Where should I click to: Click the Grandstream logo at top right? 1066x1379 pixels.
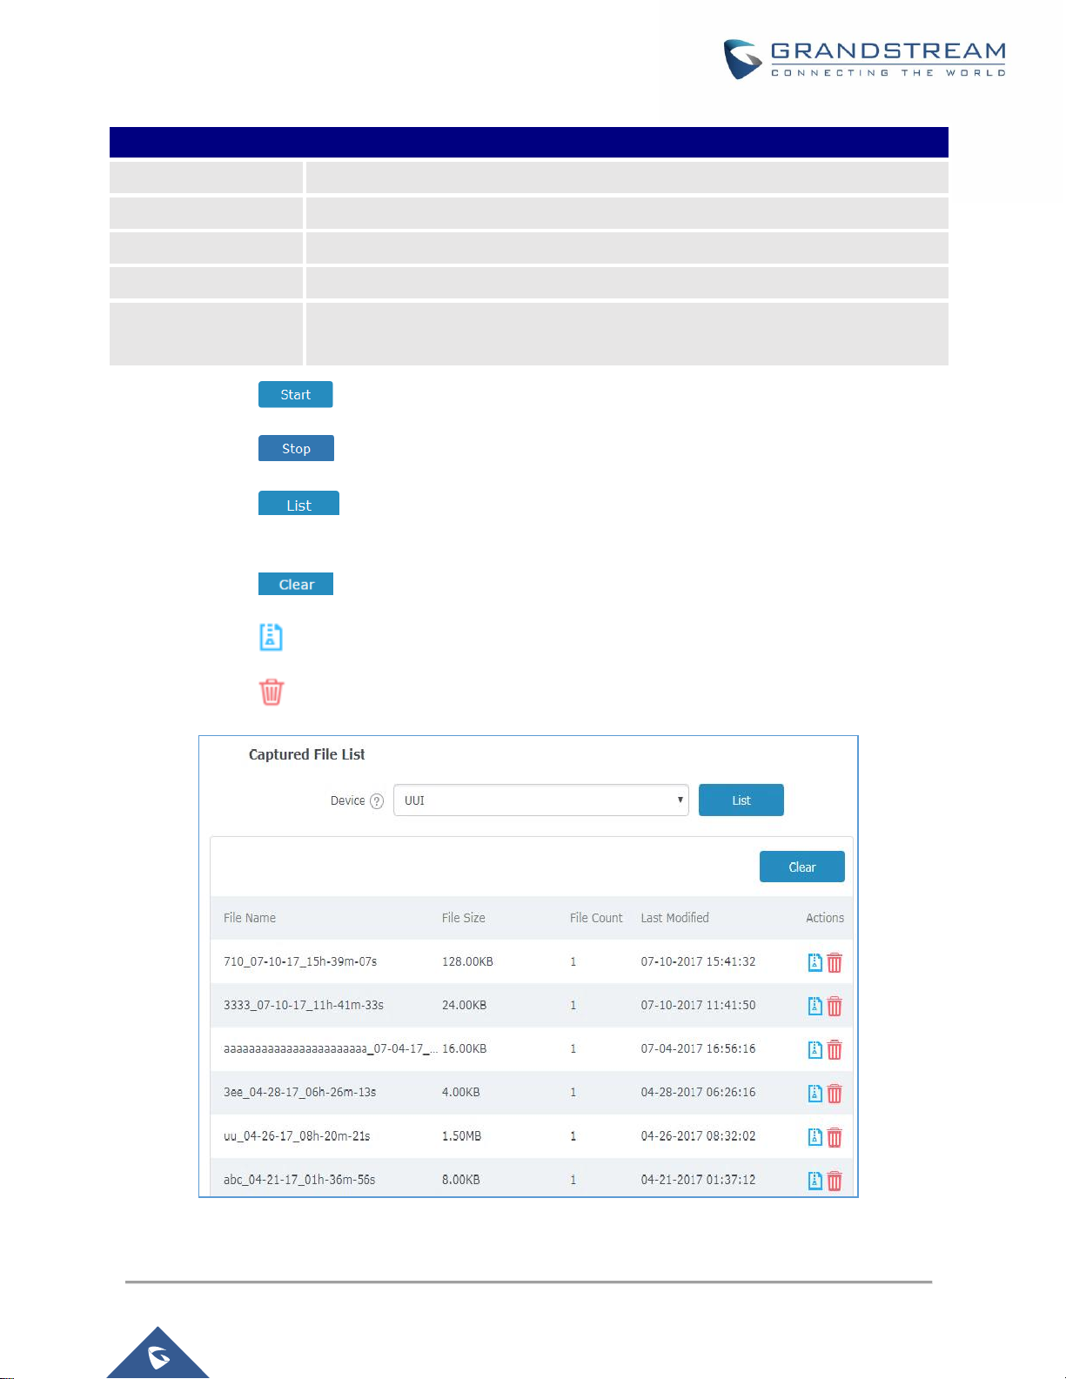point(865,59)
